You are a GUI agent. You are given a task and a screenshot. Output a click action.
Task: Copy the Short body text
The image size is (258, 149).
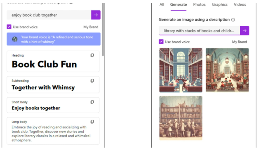click(92, 102)
